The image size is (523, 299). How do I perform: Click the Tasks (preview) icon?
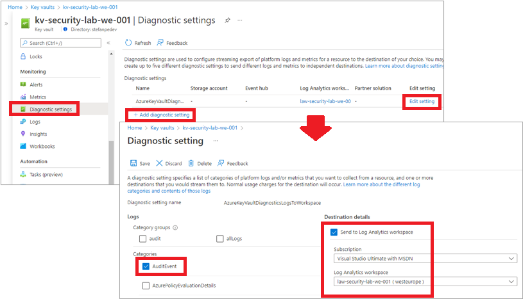click(23, 174)
